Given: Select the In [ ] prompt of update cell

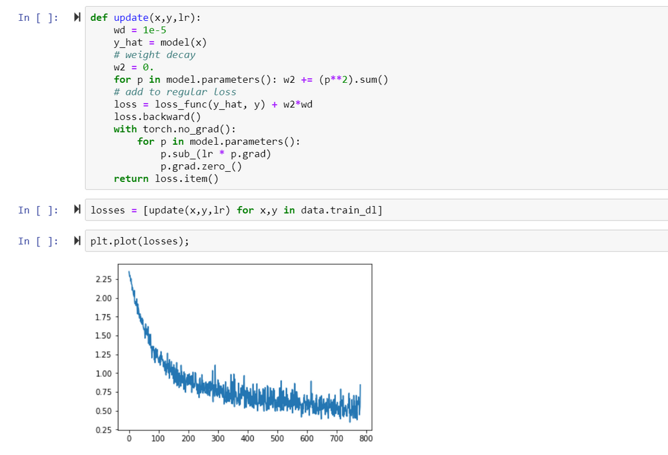Looking at the screenshot, I should tap(39, 18).
